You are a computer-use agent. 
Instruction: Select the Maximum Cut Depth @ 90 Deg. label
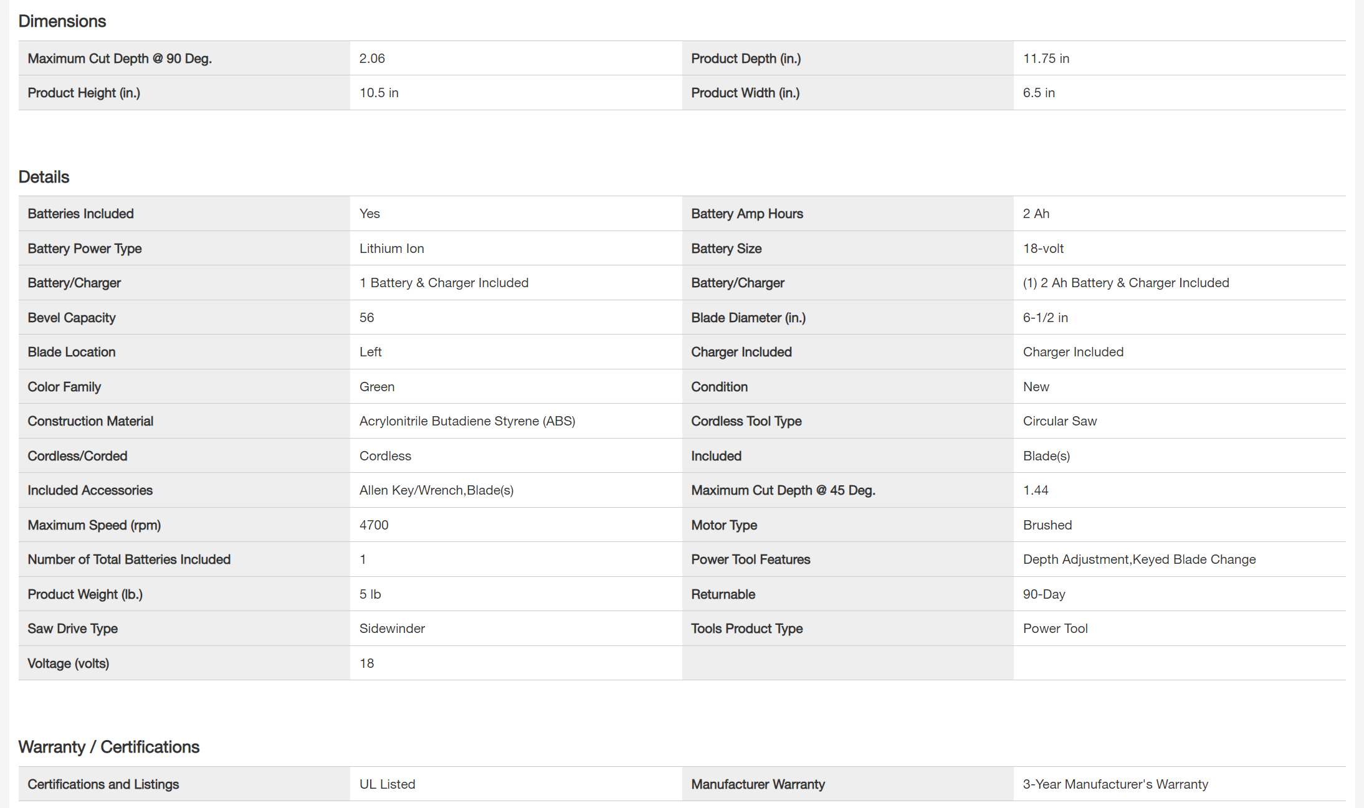tap(120, 59)
